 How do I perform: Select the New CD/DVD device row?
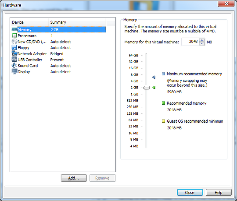click(59, 42)
